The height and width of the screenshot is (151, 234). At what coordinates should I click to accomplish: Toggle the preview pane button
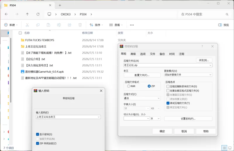[223, 25]
